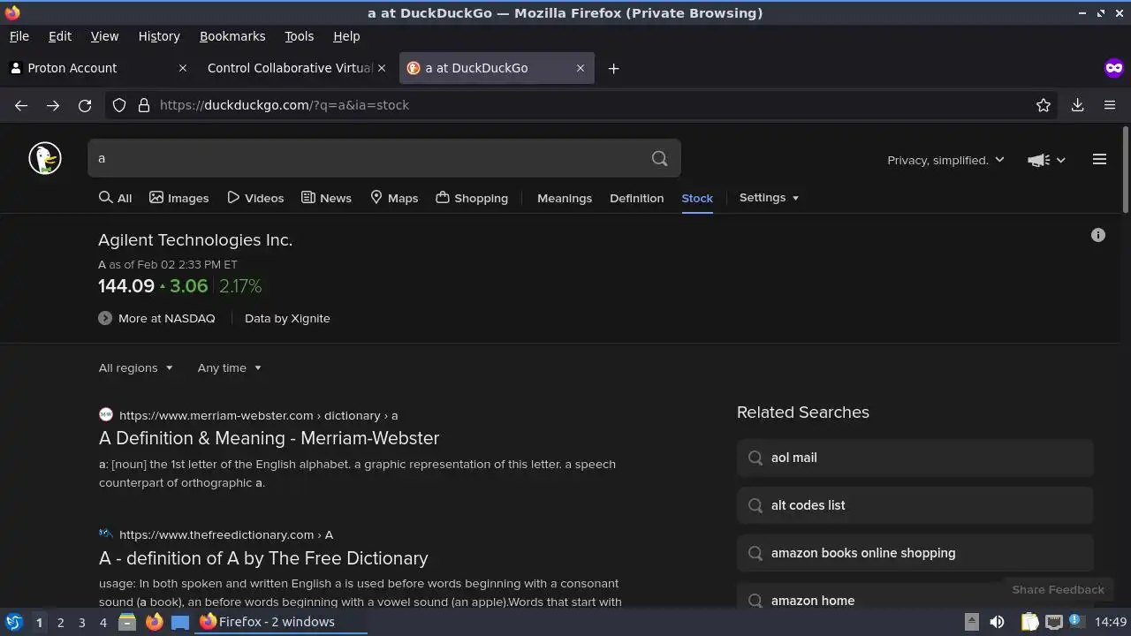Viewport: 1131px width, 636px height.
Task: Open the Firefox application hamburger menu
Action: [1110, 105]
